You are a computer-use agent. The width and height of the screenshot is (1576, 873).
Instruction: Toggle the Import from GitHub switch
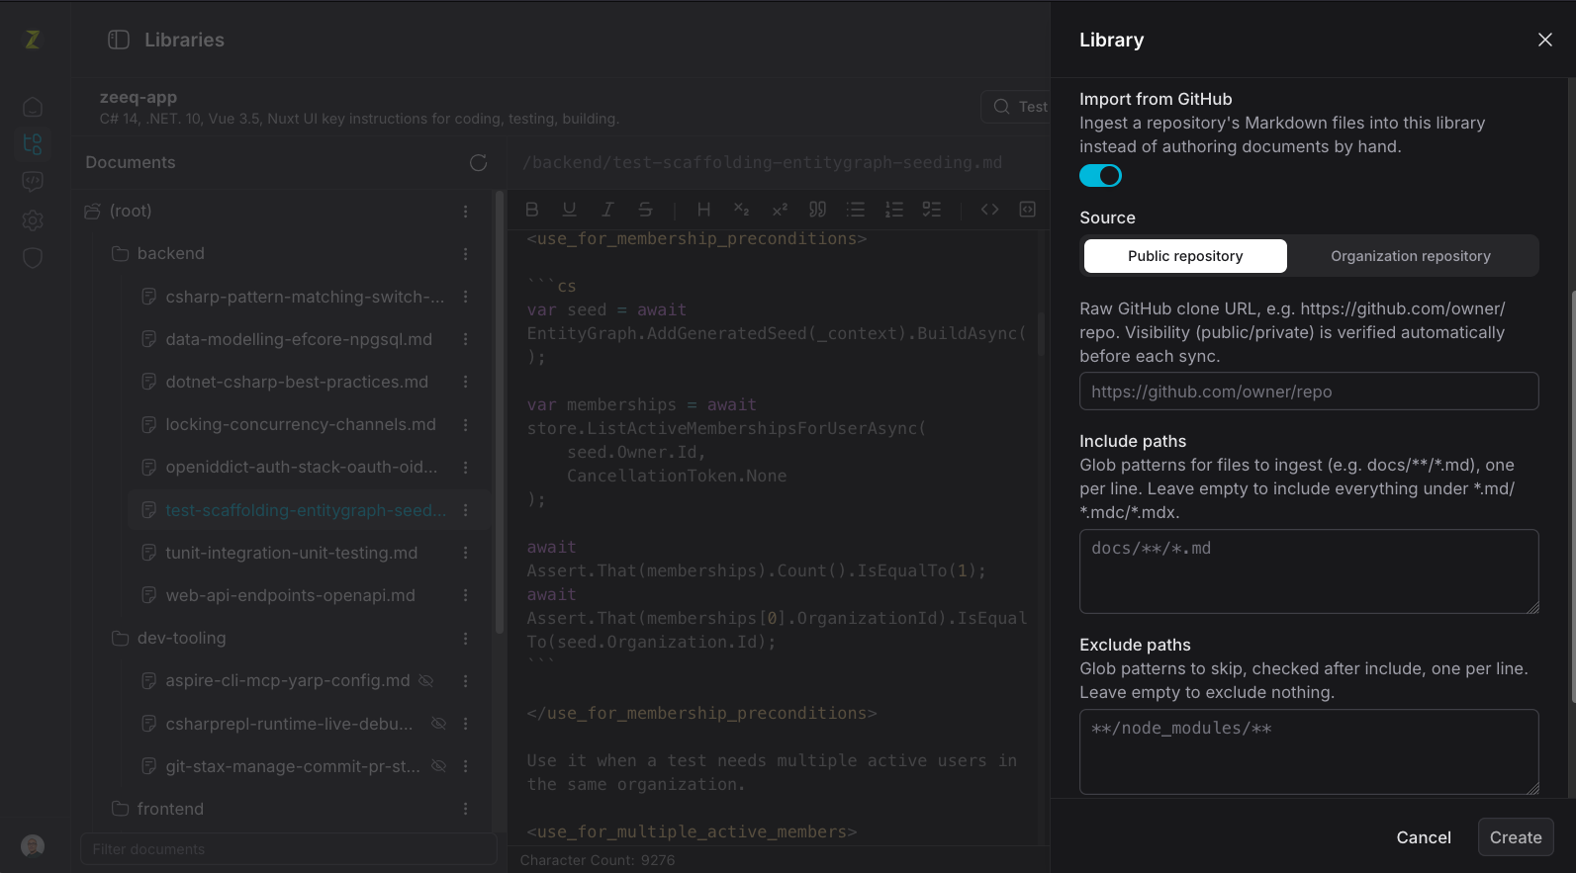[x=1100, y=176]
